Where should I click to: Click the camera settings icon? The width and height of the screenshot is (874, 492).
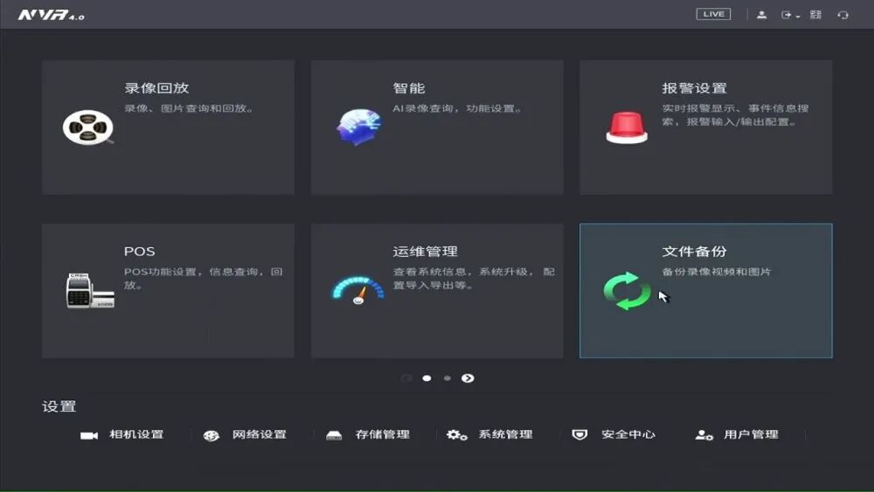[x=88, y=435]
